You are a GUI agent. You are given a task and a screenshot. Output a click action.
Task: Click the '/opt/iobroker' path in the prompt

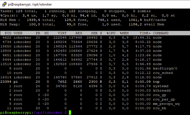(x=48, y=113)
